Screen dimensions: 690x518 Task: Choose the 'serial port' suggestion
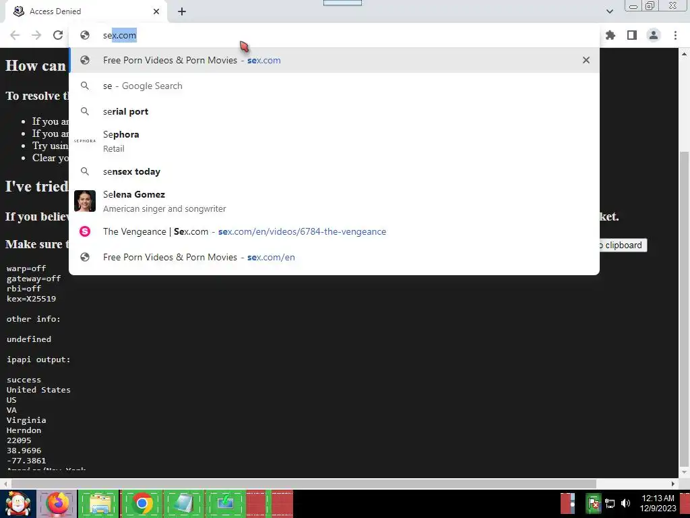pyautogui.click(x=334, y=111)
